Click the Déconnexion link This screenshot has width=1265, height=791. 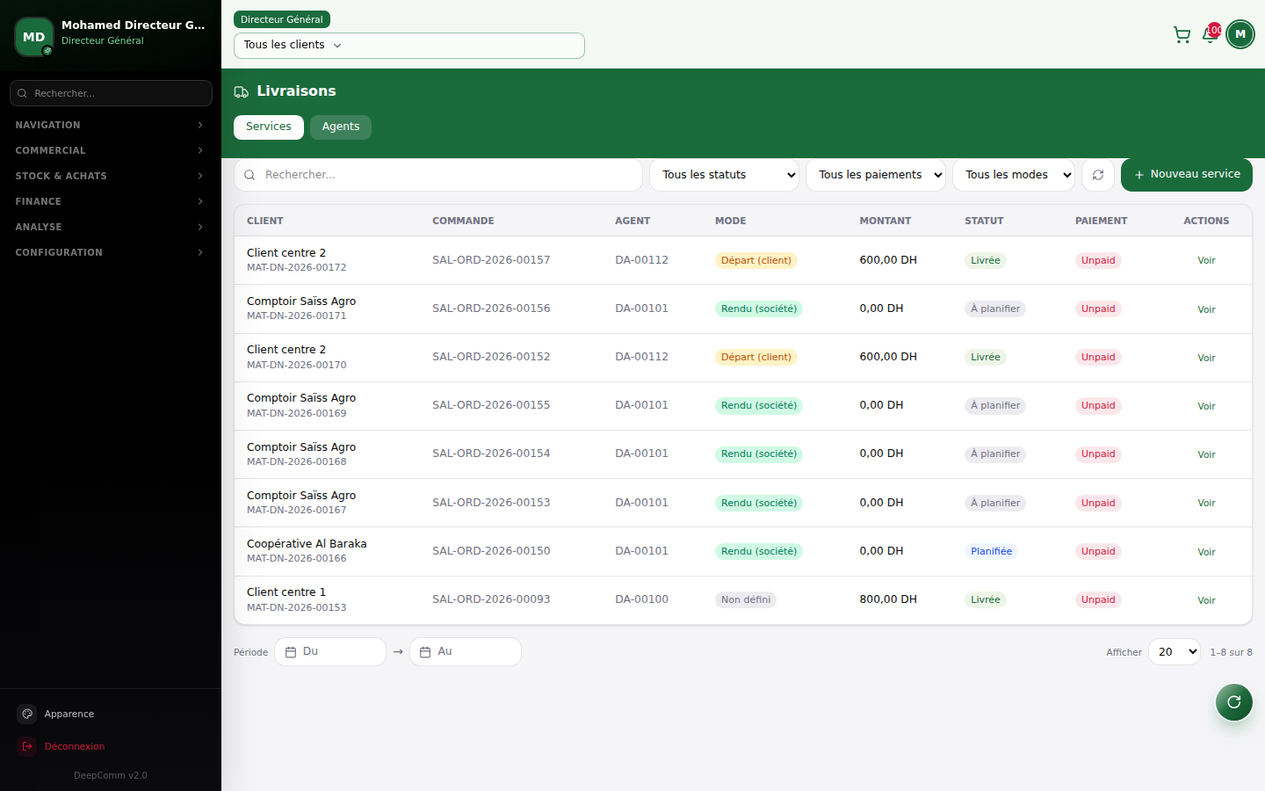click(x=75, y=746)
